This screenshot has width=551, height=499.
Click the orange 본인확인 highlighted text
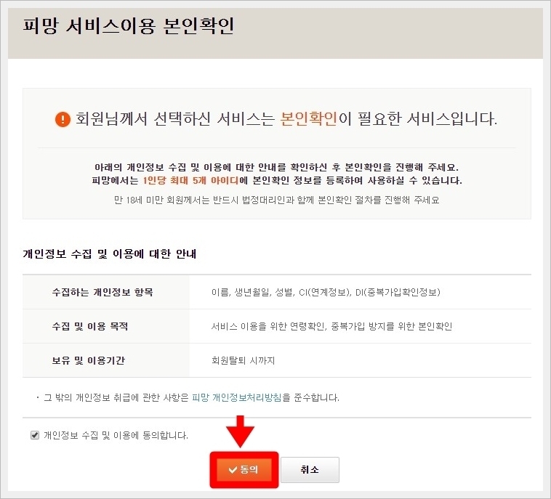point(309,118)
